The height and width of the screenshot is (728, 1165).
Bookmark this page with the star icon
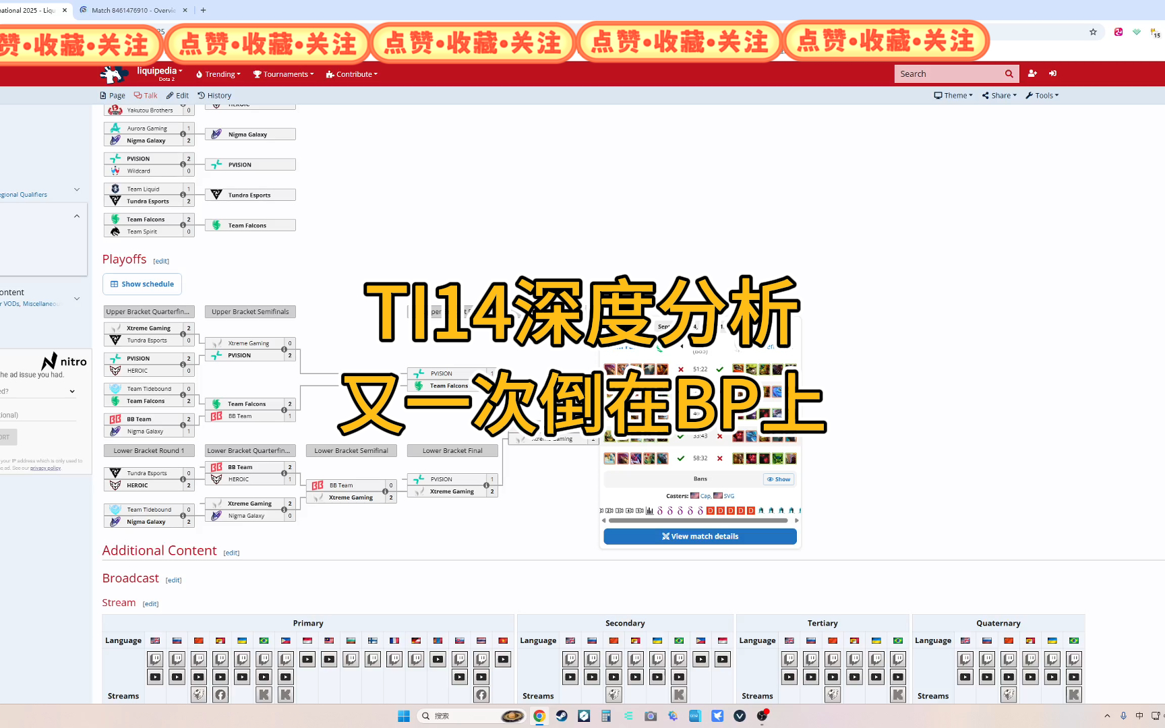(x=1093, y=32)
